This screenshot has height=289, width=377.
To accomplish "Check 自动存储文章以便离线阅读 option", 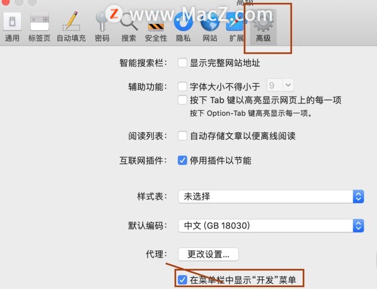I will tap(182, 136).
